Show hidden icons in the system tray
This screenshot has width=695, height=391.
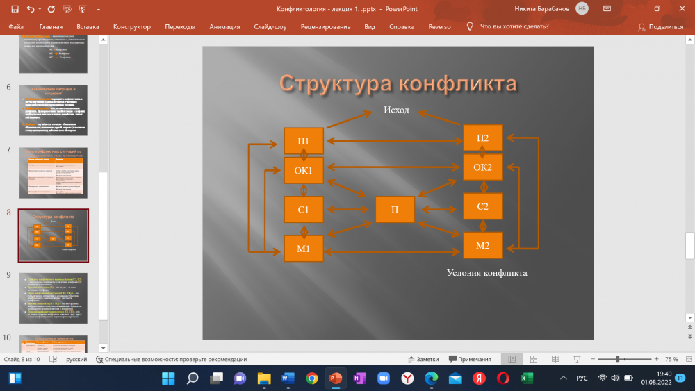(x=562, y=378)
